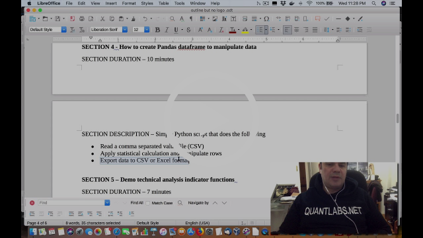Screen dimensions: 423x238
Task: Click into the Find text field
Action: [x=71, y=203]
